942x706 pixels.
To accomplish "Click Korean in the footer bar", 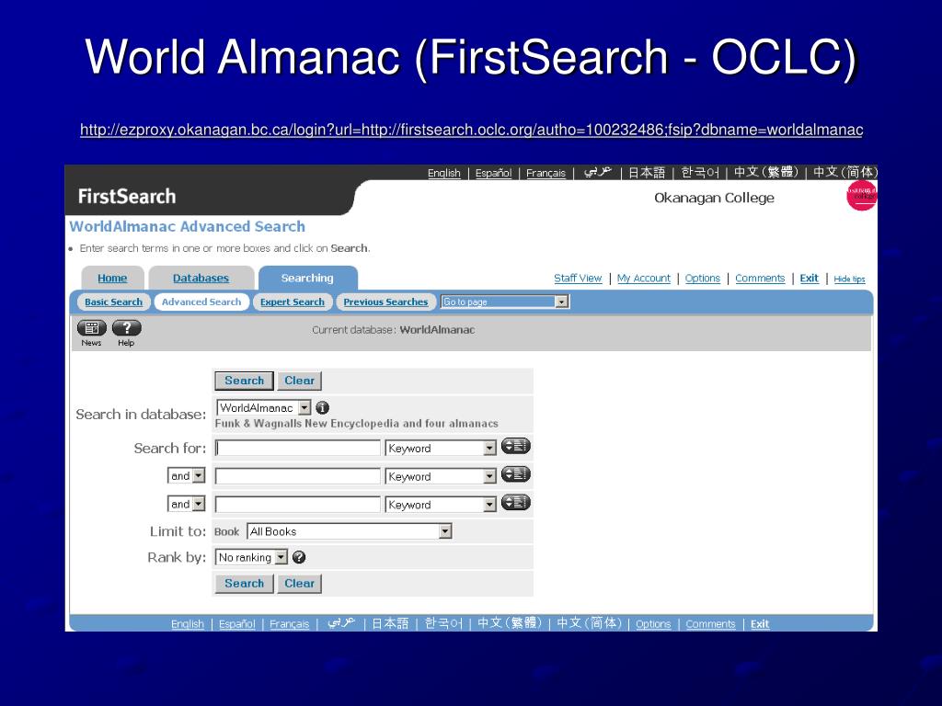I will (443, 624).
